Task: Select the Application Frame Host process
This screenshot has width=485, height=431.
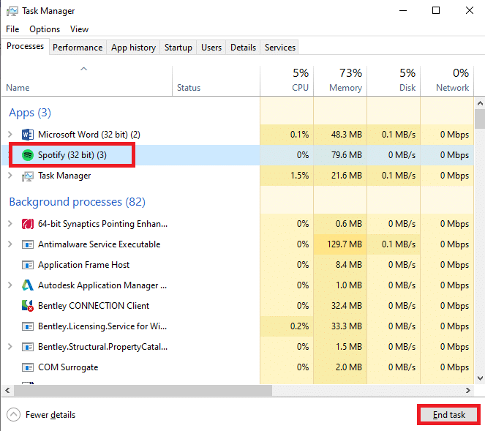Action: [x=238, y=265]
